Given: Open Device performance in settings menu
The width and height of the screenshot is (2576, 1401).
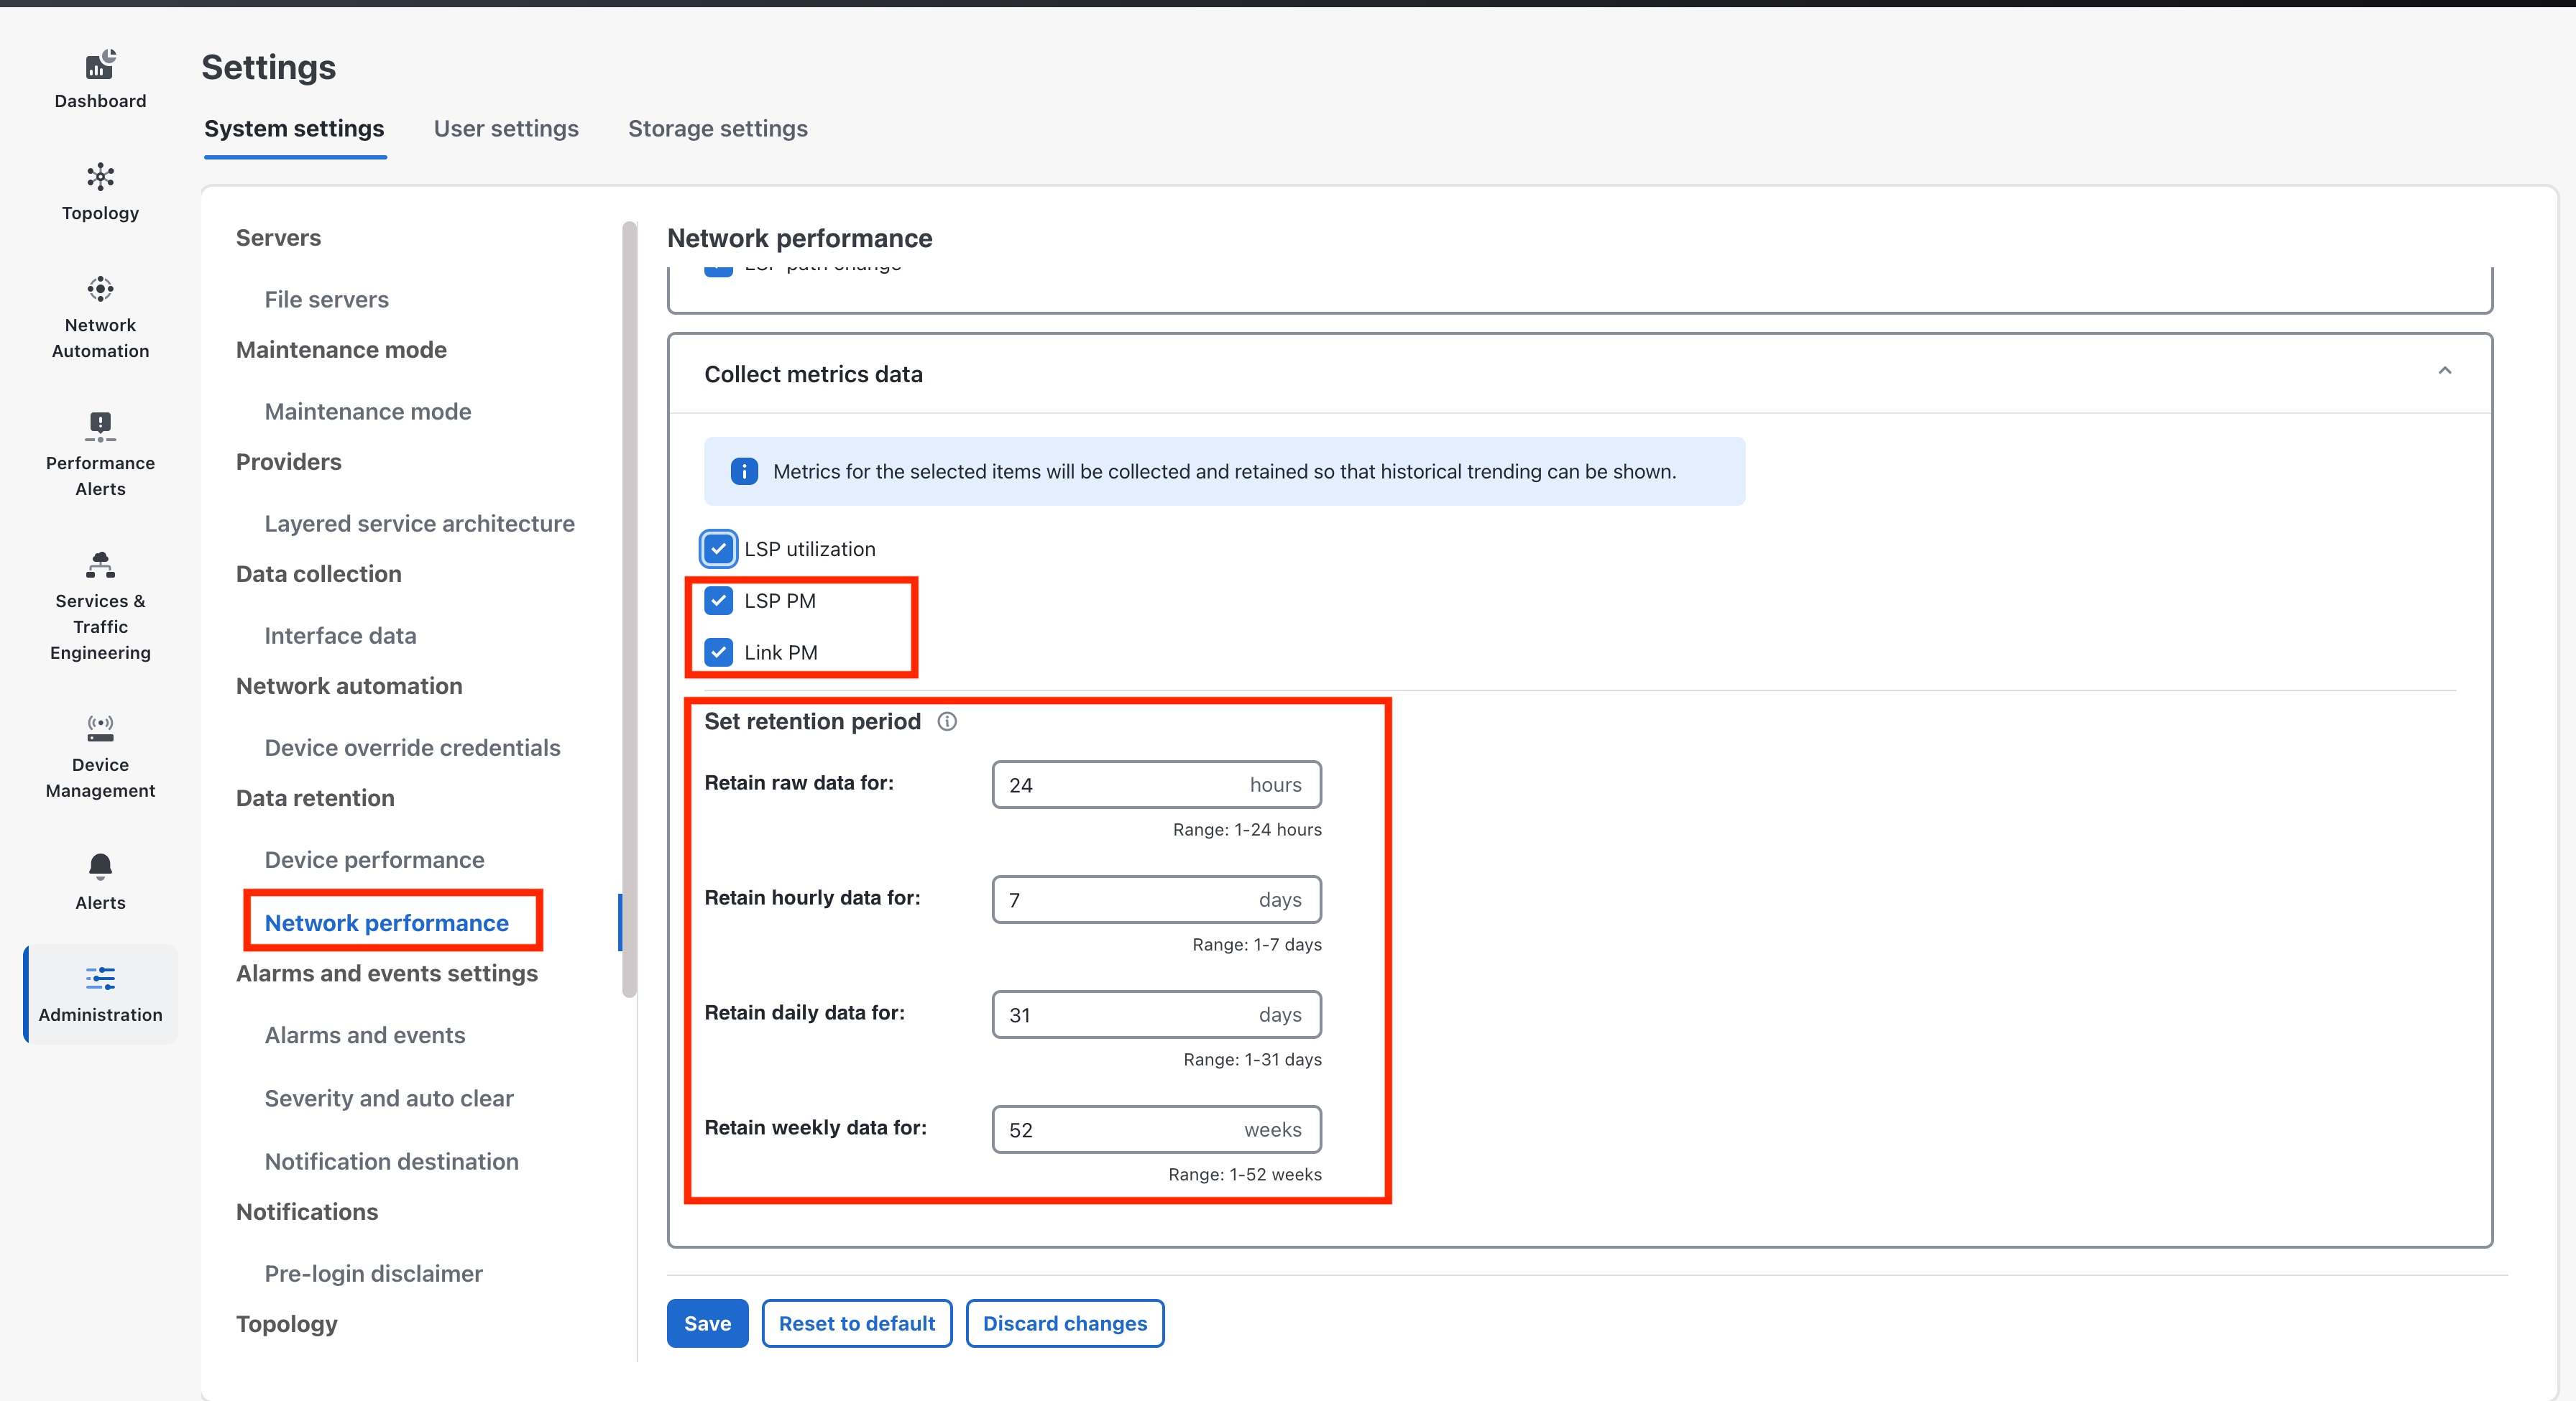Looking at the screenshot, I should 374,859.
